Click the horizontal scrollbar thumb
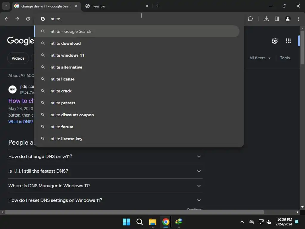The height and width of the screenshot is (229, 305). 134,212
